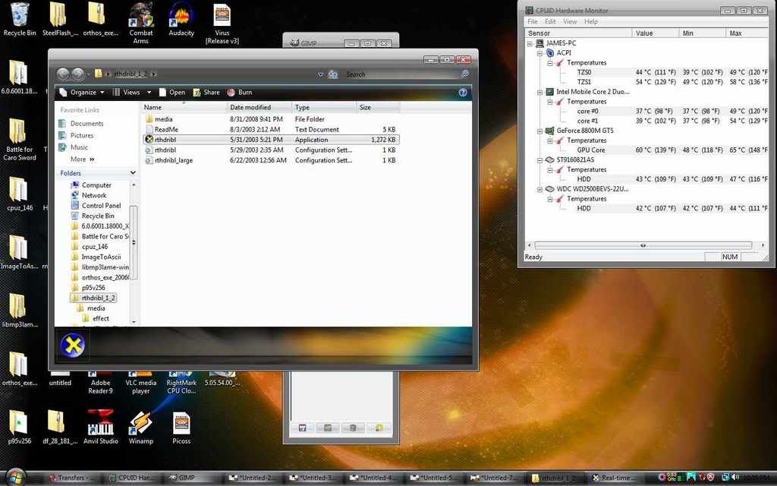
Task: Click the Explorer help question mark icon
Action: (463, 92)
